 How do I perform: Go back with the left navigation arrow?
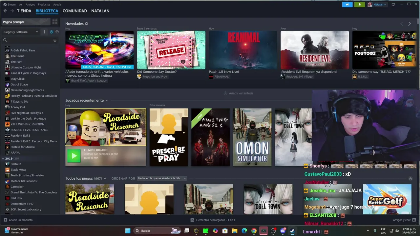coord(5,11)
